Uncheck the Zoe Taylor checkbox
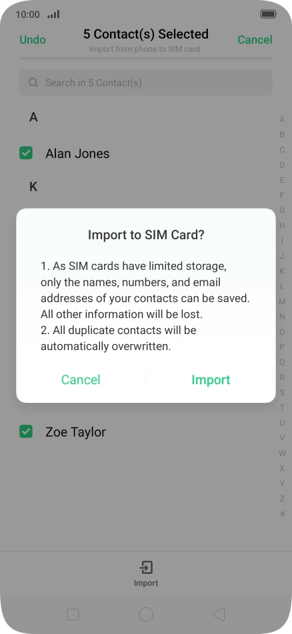The height and width of the screenshot is (634, 292). tap(26, 432)
